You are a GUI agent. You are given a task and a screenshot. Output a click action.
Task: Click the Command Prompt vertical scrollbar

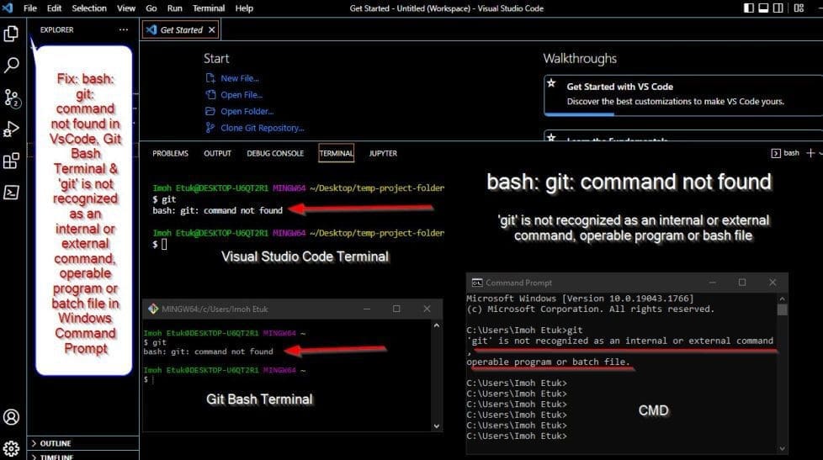pyautogui.click(x=783, y=370)
